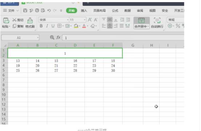201x131 pixels.
Task: Open the 数据 ribbon tab
Action: 128,11
